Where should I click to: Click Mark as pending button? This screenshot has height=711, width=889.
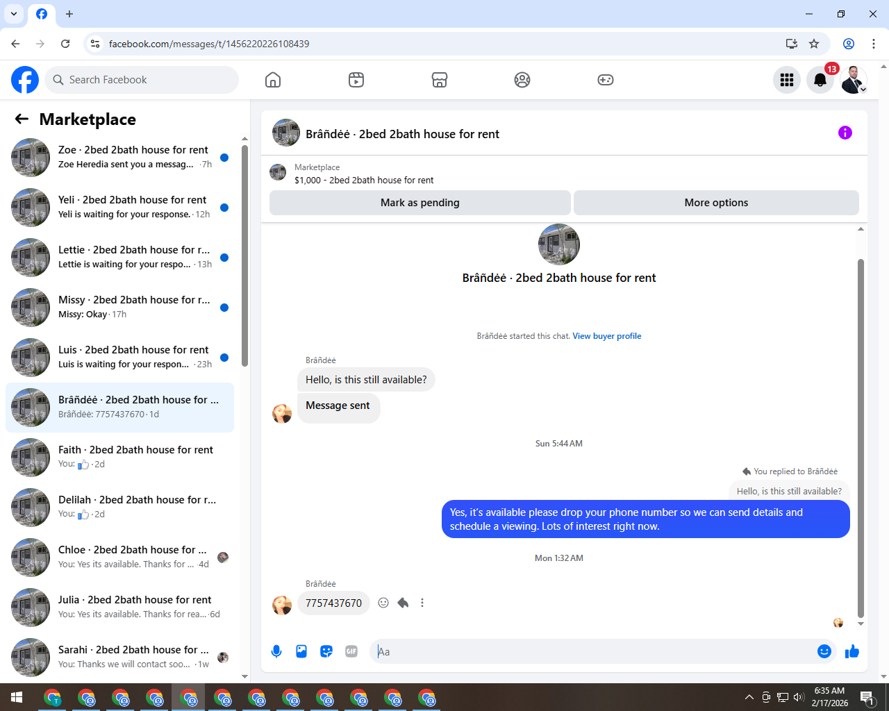click(x=420, y=203)
